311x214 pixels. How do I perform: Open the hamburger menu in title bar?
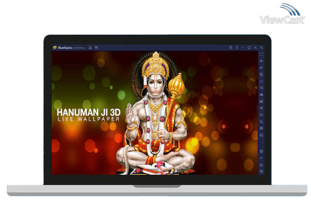coord(237,48)
